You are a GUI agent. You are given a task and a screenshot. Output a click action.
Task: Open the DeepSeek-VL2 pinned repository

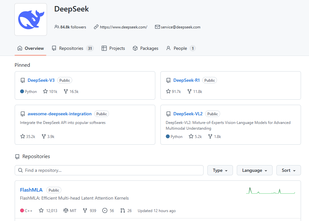188,114
